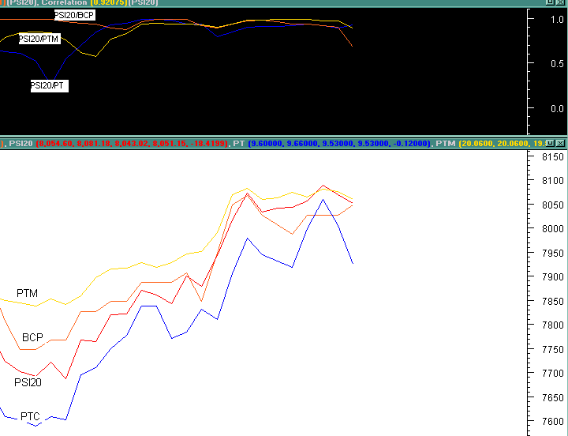Click the PSI20 line label in chart
Viewport: 568px width, 436px height.
[28, 382]
